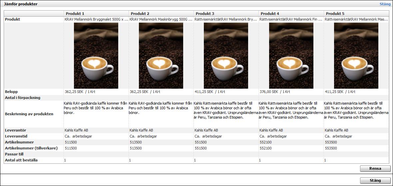Click the Leverantör row label

tap(16, 130)
